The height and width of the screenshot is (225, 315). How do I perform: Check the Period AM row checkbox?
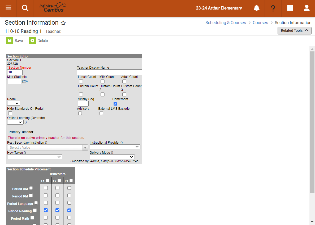point(31,188)
